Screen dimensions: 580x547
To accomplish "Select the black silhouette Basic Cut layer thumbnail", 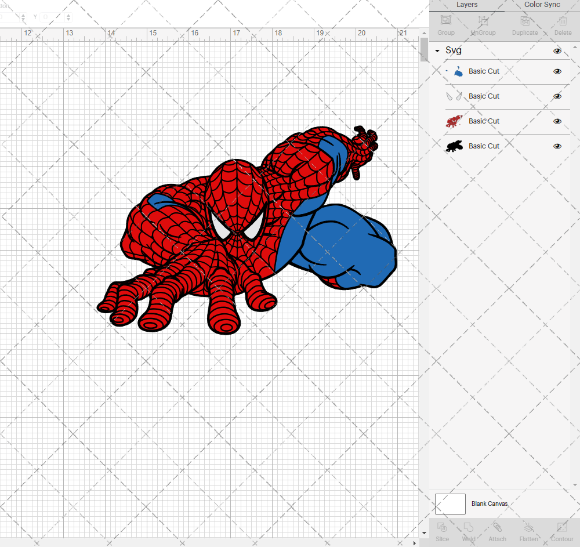I will [x=454, y=146].
